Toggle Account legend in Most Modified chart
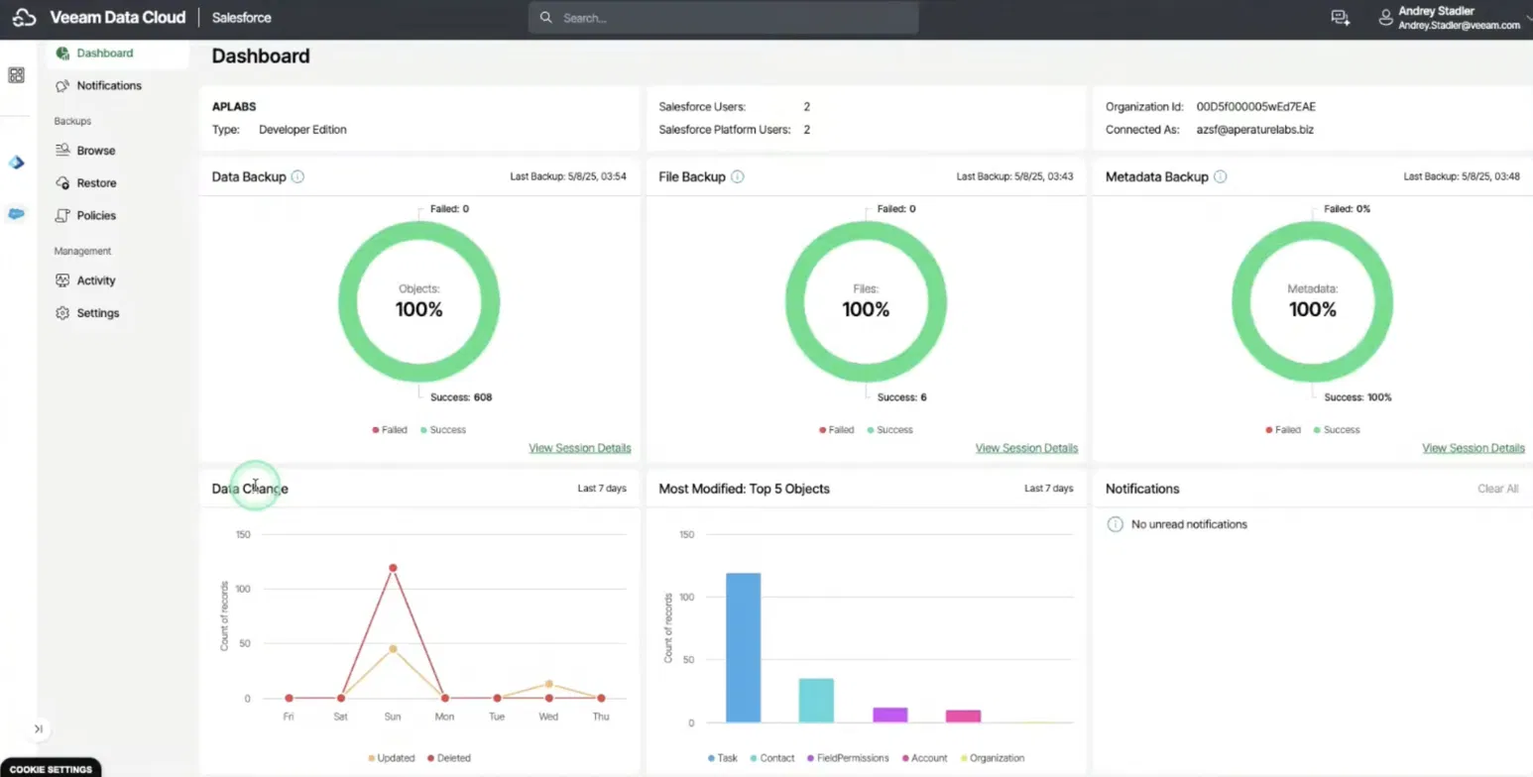Image resolution: width=1533 pixels, height=777 pixels. 924,758
